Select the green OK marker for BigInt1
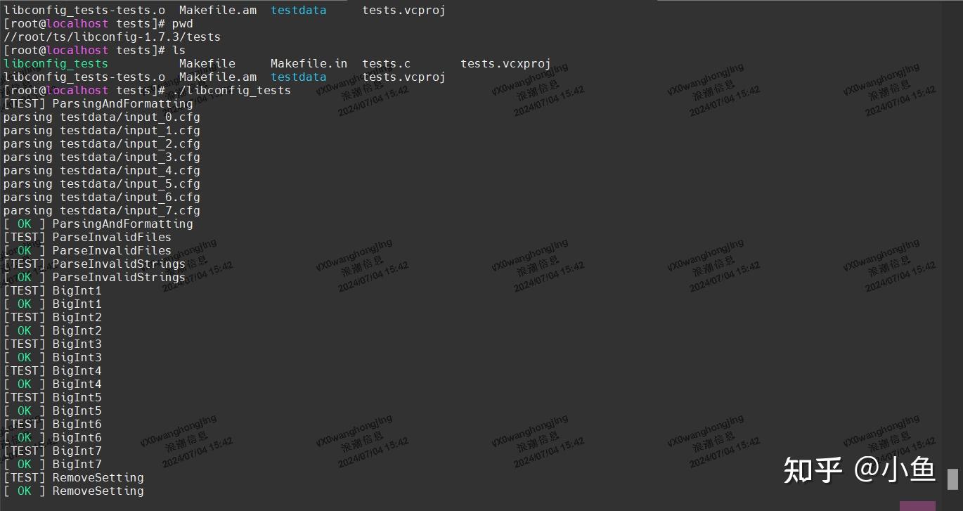 click(x=23, y=304)
